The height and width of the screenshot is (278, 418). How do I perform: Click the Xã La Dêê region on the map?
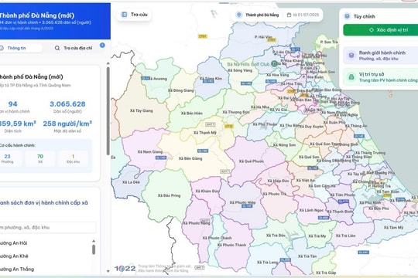(131, 182)
